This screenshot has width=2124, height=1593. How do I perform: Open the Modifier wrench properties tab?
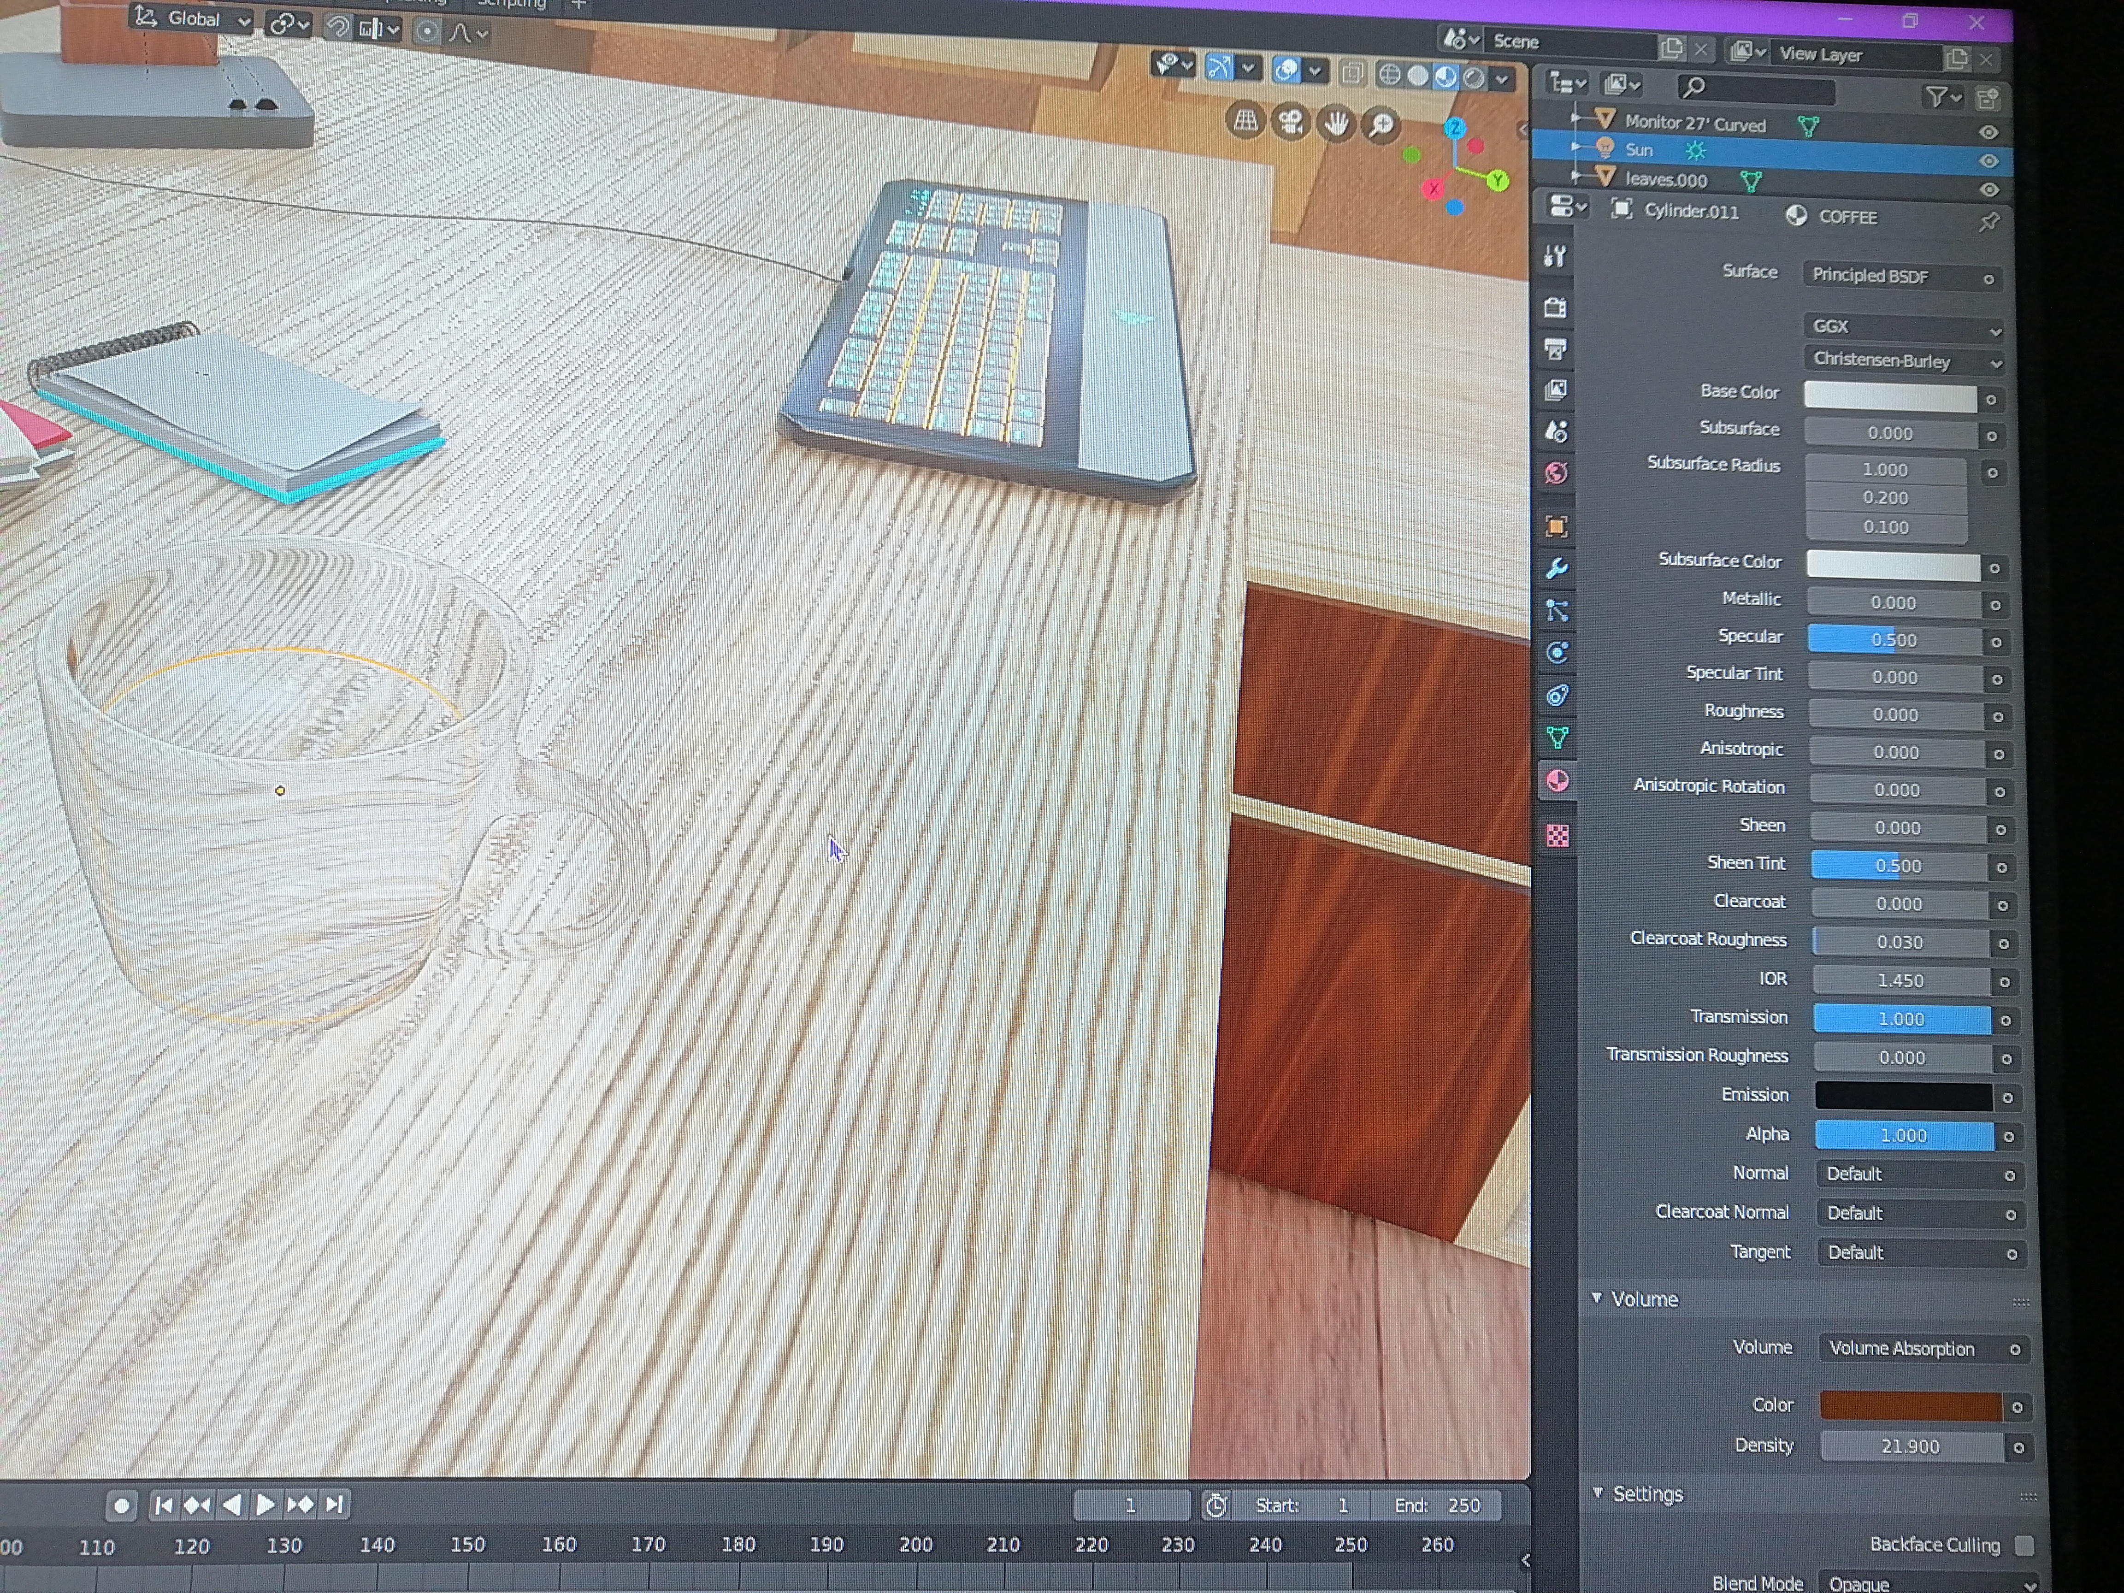click(x=1557, y=567)
